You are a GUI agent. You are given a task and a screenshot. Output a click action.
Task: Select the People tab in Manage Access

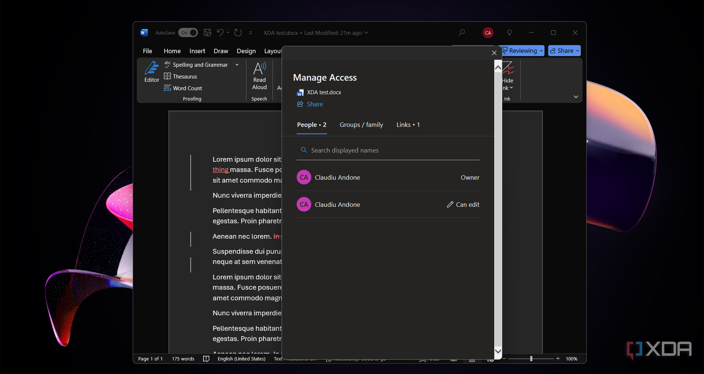pos(312,125)
